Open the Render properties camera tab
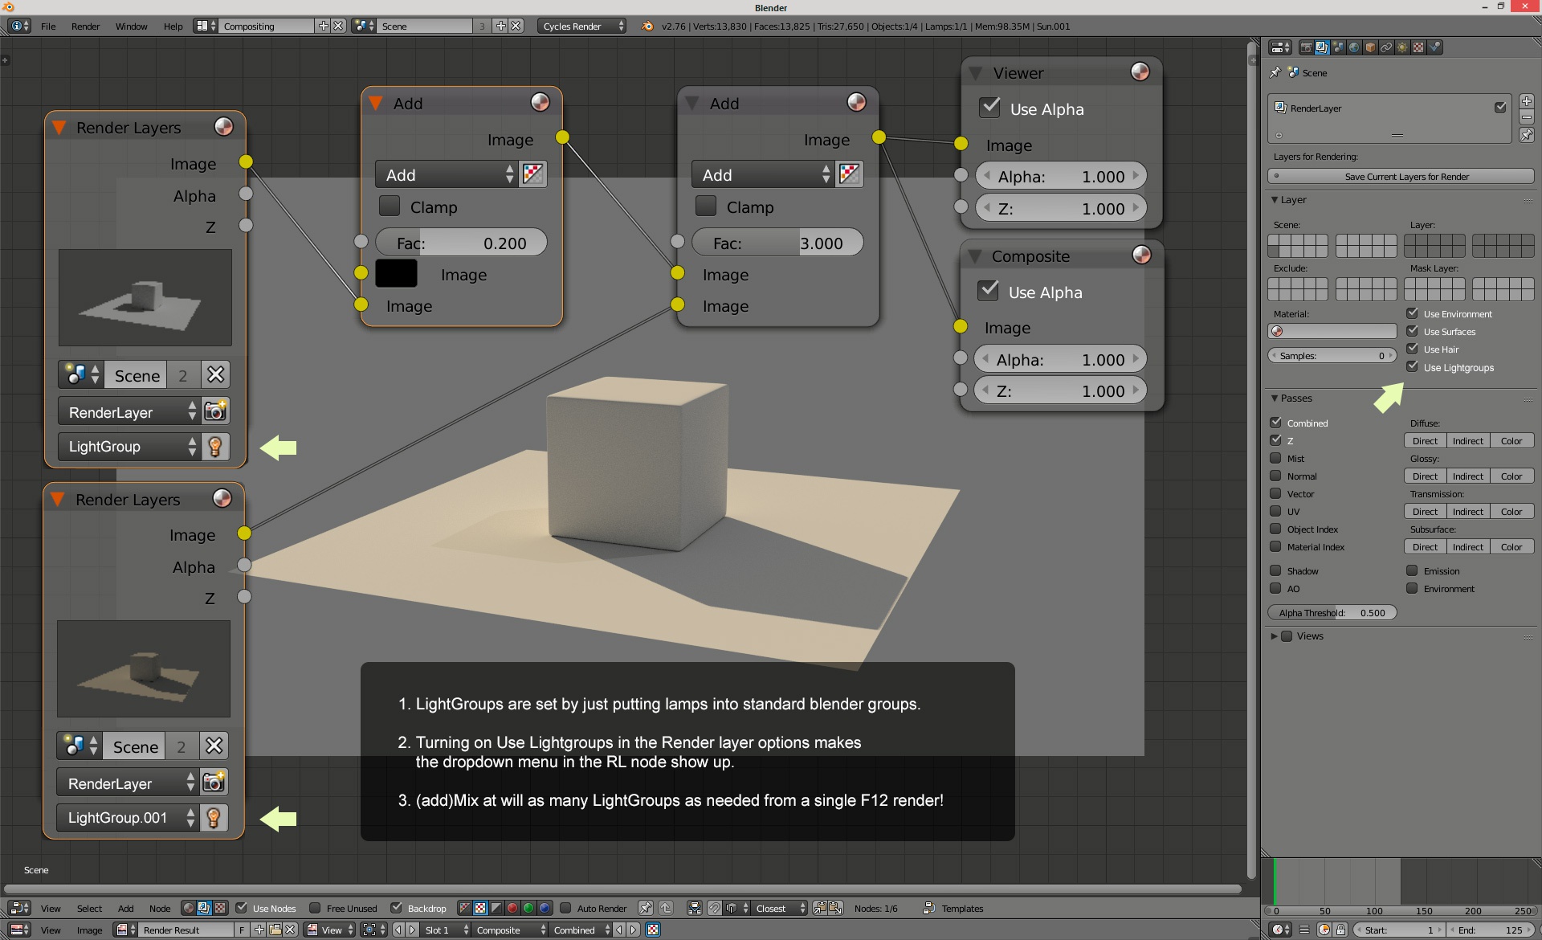This screenshot has width=1542, height=940. pyautogui.click(x=1306, y=47)
